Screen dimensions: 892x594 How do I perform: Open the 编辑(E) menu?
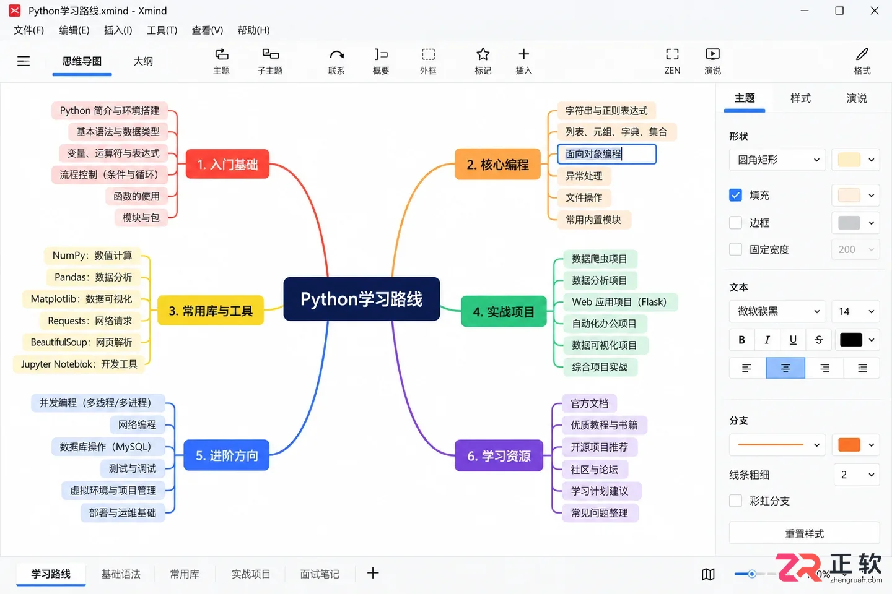pyautogui.click(x=74, y=30)
